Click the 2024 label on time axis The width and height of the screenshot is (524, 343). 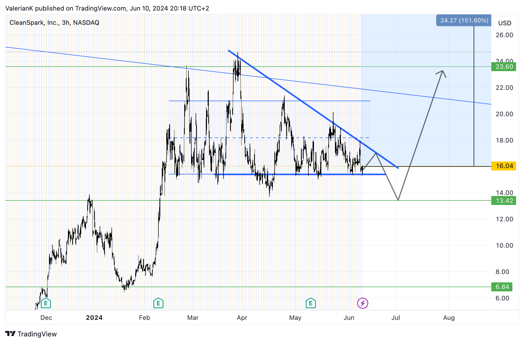coord(94,318)
